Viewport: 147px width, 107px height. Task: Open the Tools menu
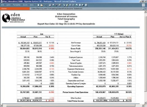(25, 5)
